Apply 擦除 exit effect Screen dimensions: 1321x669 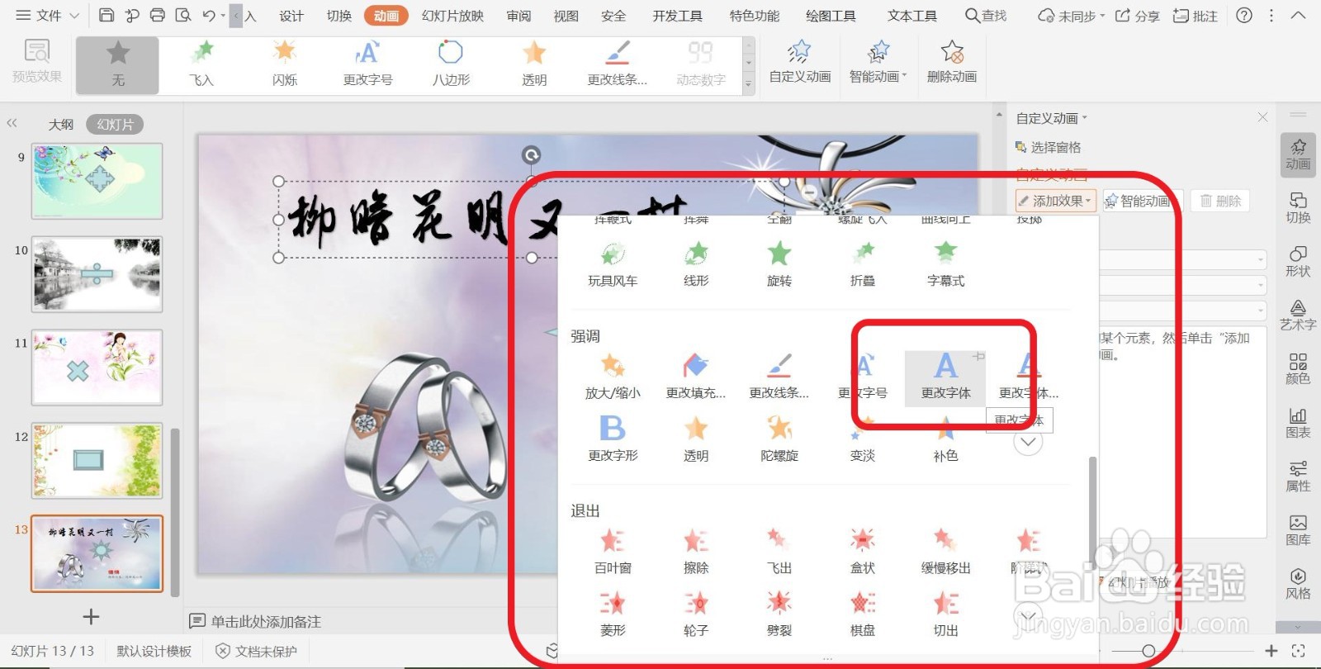point(696,552)
